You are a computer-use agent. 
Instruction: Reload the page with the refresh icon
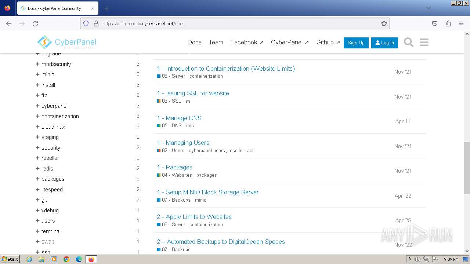coord(35,23)
